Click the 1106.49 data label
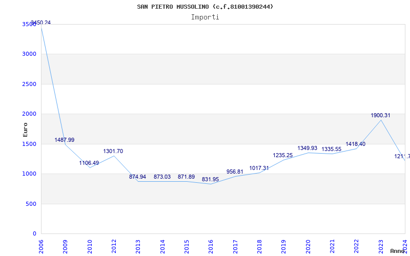Image resolution: width=410 pixels, height=256 pixels. [x=89, y=163]
